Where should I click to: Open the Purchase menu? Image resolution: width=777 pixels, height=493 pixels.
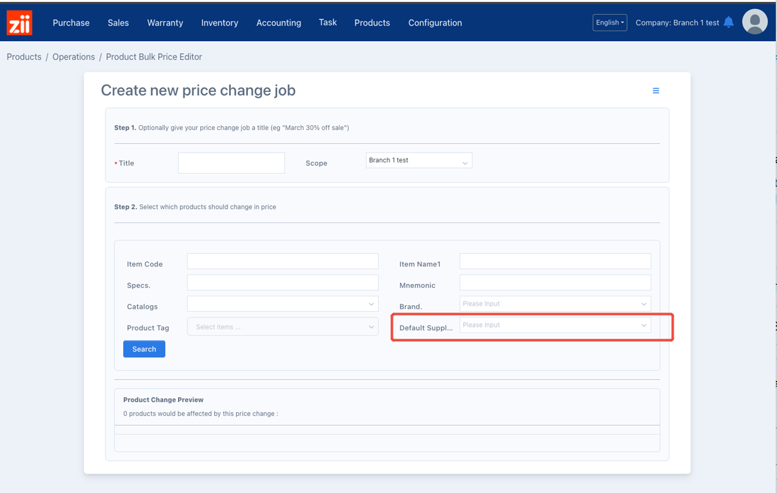(x=71, y=23)
